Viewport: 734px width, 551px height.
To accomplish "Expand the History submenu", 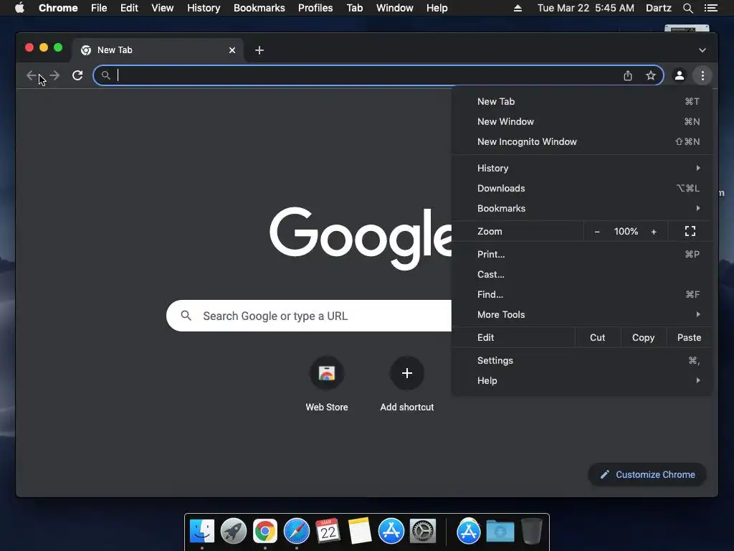I will point(582,168).
